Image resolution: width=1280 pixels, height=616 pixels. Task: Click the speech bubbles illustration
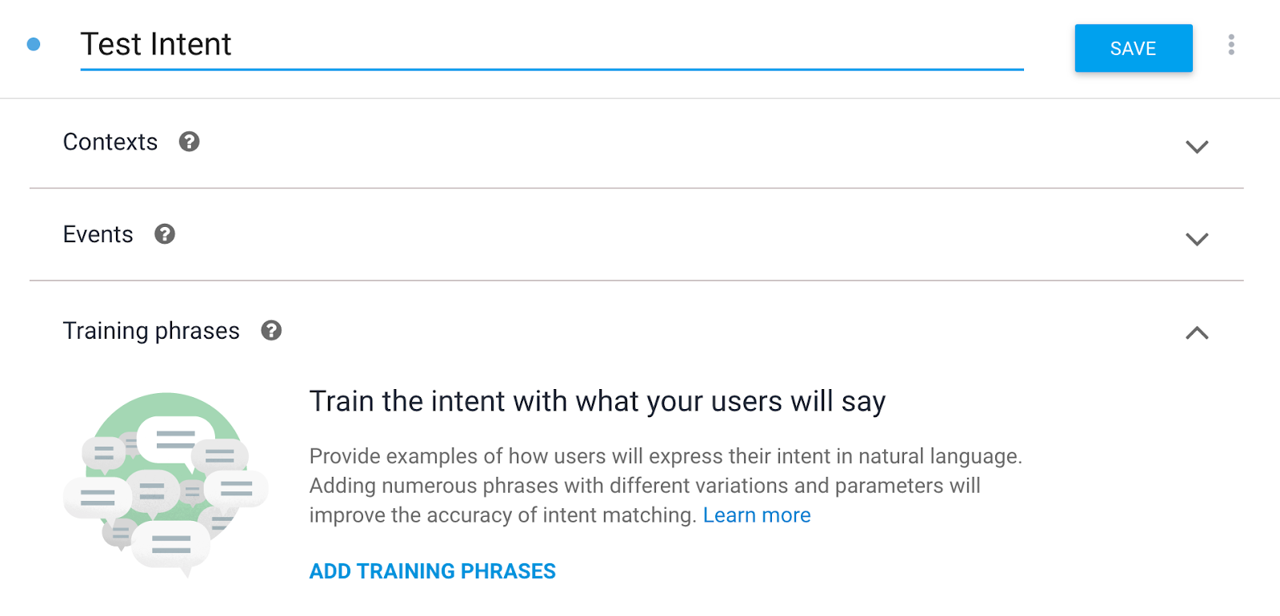point(166,483)
